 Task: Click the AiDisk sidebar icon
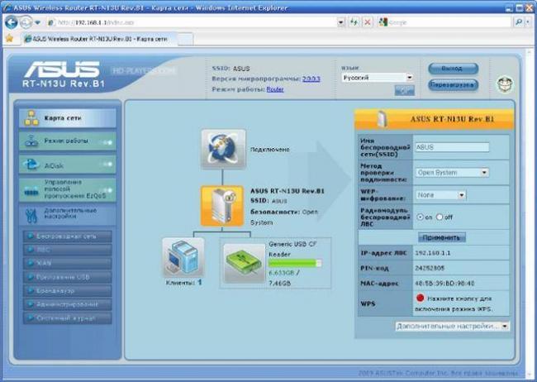(31, 165)
